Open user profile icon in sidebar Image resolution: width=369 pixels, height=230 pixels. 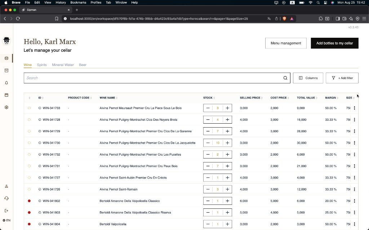(6, 186)
